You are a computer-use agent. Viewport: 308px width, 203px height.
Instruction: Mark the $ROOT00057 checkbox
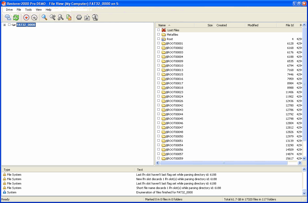[x=158, y=154]
